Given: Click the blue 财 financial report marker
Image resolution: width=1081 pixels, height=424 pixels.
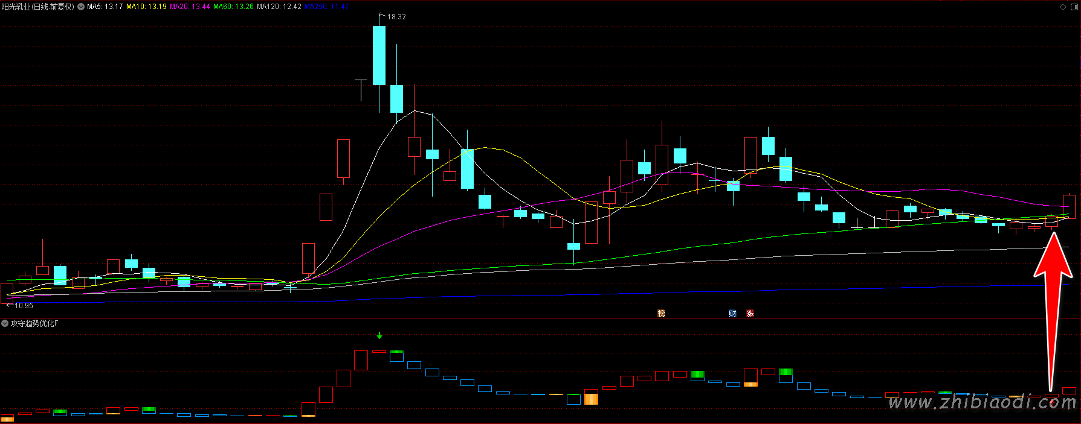Looking at the screenshot, I should pos(732,314).
